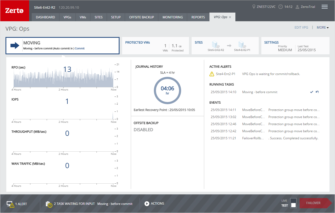Click the 'VPG Ops is waiting for commit/rollback' alert
The width and height of the screenshot is (335, 213).
click(271, 74)
